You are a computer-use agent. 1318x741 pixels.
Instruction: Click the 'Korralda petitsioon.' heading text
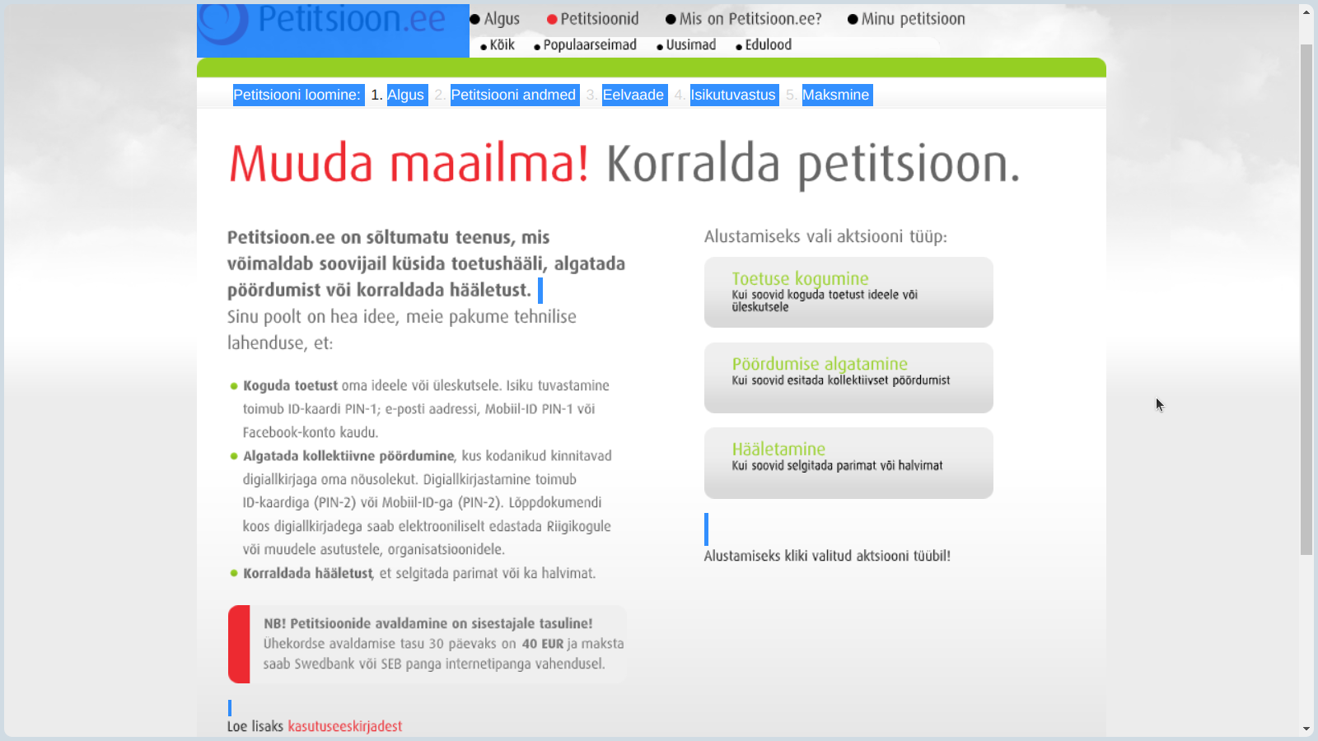tap(813, 165)
